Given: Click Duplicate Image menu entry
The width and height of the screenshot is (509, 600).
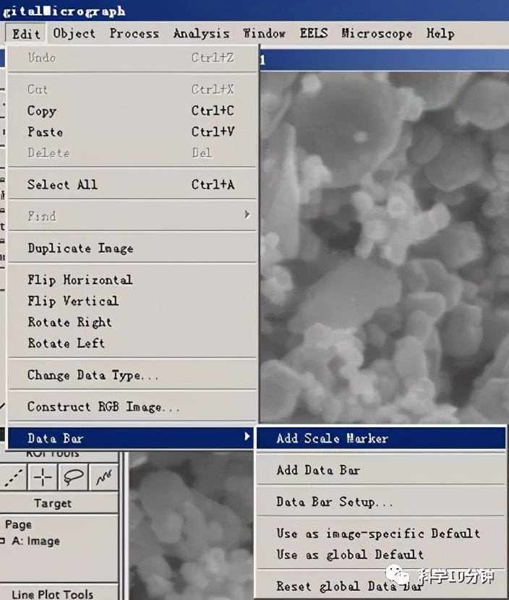Looking at the screenshot, I should pyautogui.click(x=80, y=248).
